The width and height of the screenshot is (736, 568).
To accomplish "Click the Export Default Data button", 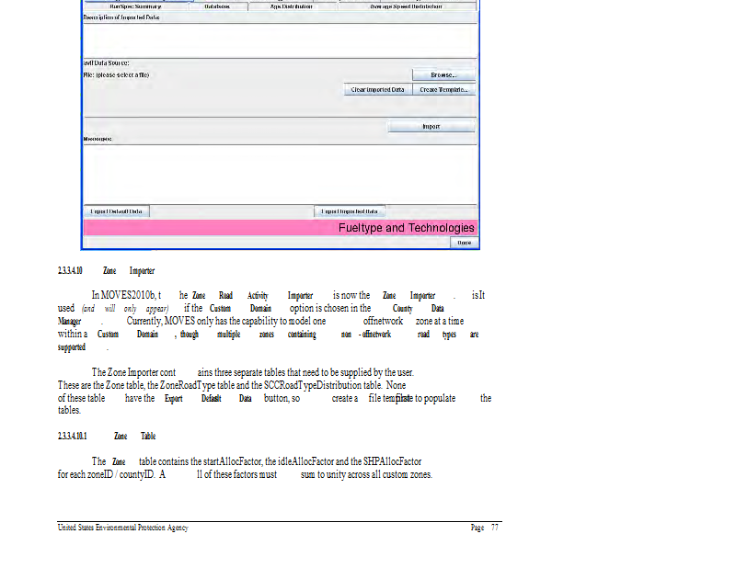I will [x=117, y=211].
